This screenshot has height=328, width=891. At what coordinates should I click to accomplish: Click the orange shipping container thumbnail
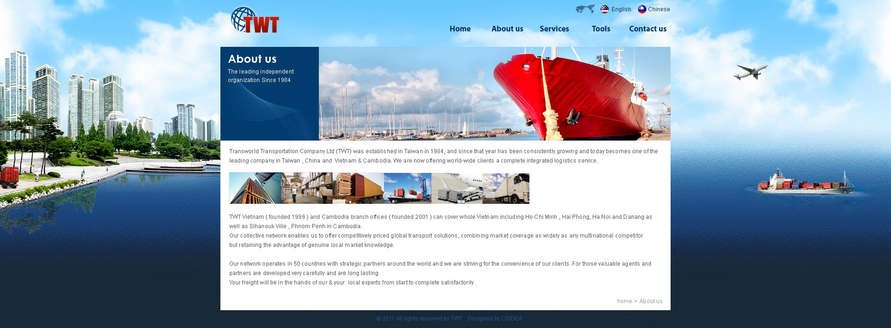pyautogui.click(x=358, y=188)
